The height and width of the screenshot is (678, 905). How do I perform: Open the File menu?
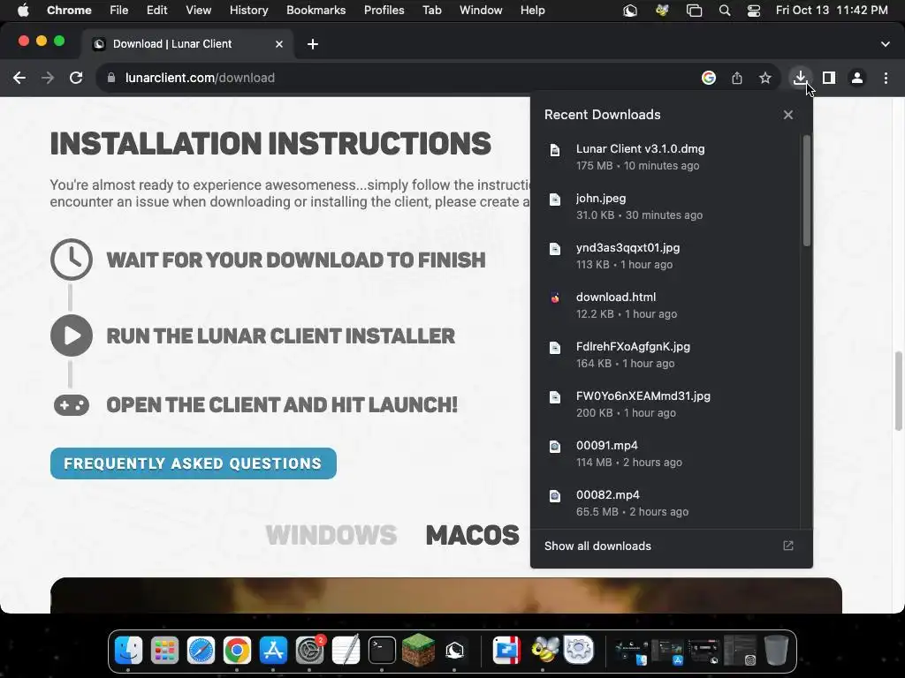click(x=119, y=11)
